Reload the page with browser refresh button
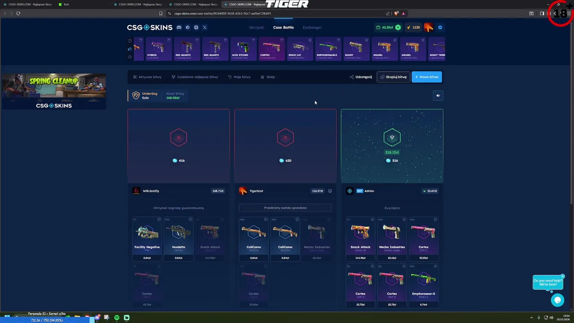The image size is (574, 323). point(18,13)
